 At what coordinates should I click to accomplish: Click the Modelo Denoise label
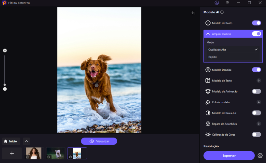[x=222, y=70]
